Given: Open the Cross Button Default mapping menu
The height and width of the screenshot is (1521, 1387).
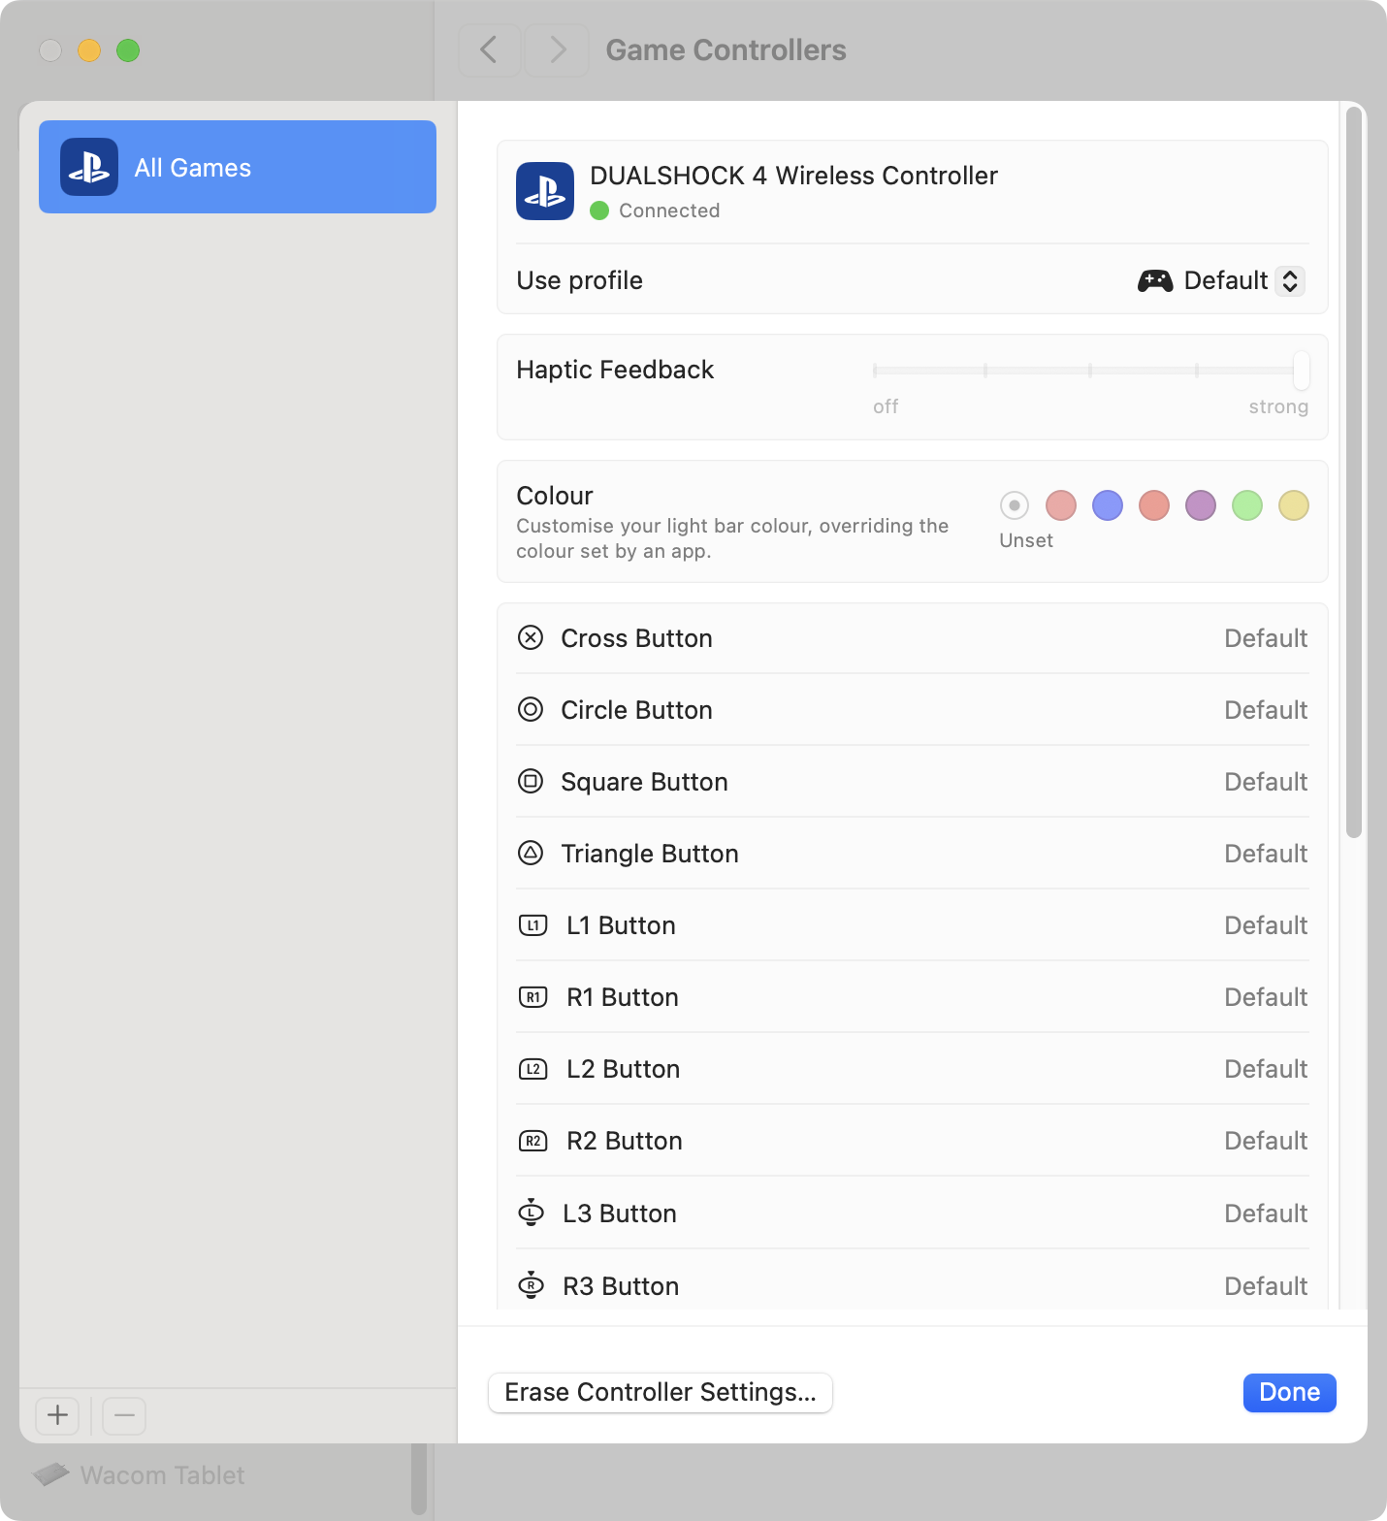Looking at the screenshot, I should (x=1266, y=638).
